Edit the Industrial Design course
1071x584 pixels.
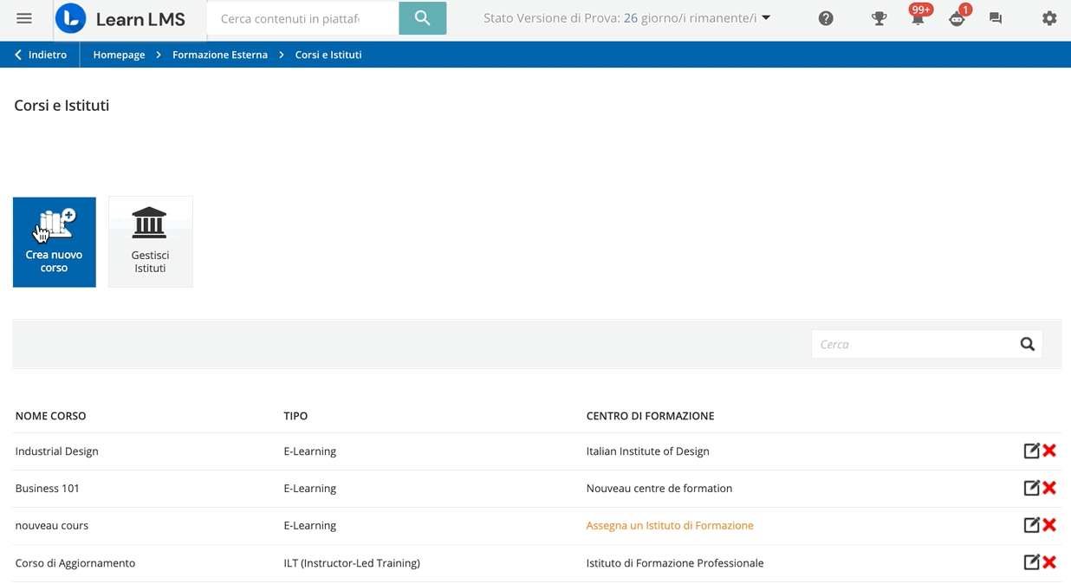(x=1031, y=451)
